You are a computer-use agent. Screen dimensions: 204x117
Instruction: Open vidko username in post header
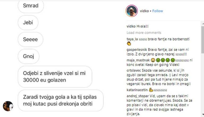[144, 11]
